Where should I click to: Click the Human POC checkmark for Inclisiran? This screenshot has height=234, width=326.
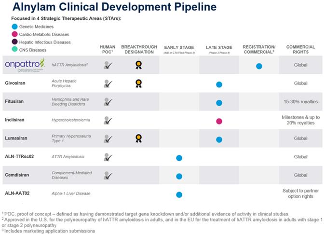point(108,121)
